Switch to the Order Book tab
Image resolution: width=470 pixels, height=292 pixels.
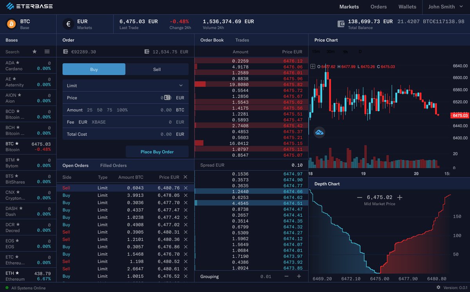212,40
